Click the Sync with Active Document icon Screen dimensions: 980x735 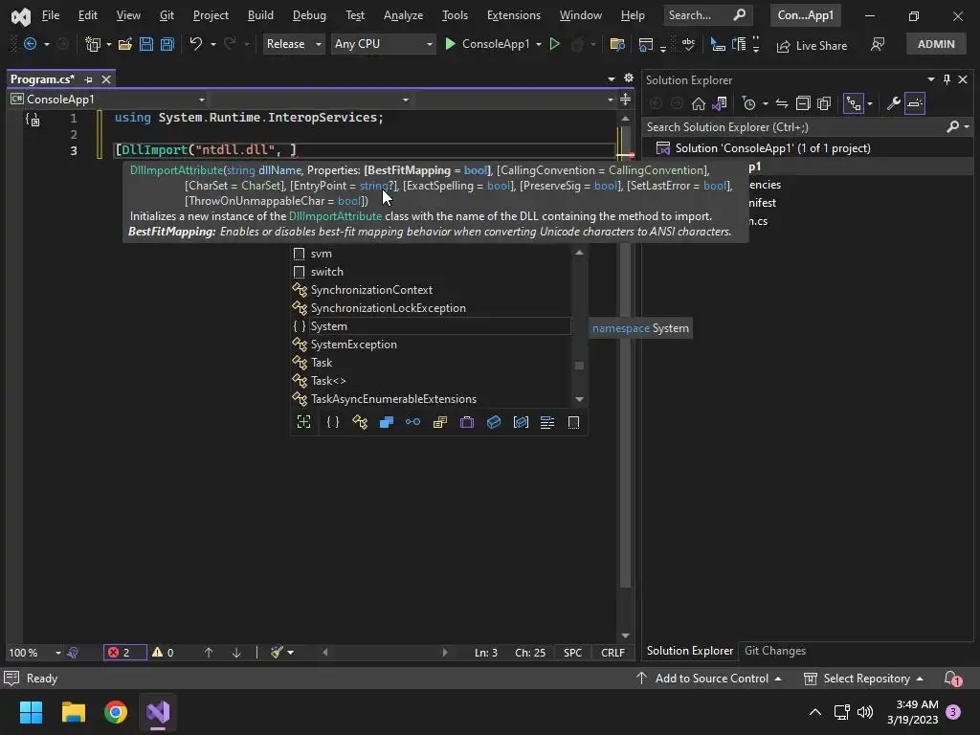pos(781,103)
